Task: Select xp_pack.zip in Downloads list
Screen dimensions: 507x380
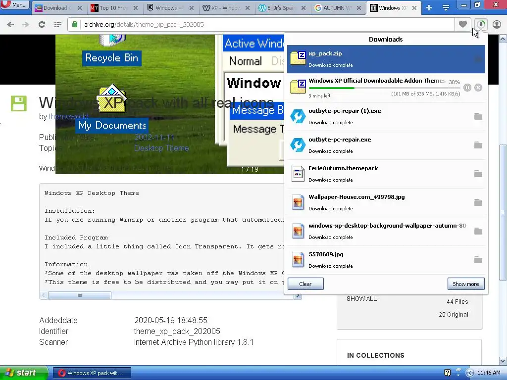Action: (x=386, y=59)
